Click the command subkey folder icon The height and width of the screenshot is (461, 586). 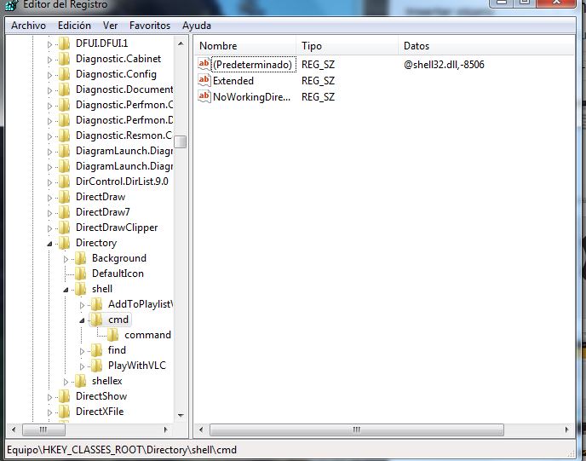tap(113, 335)
